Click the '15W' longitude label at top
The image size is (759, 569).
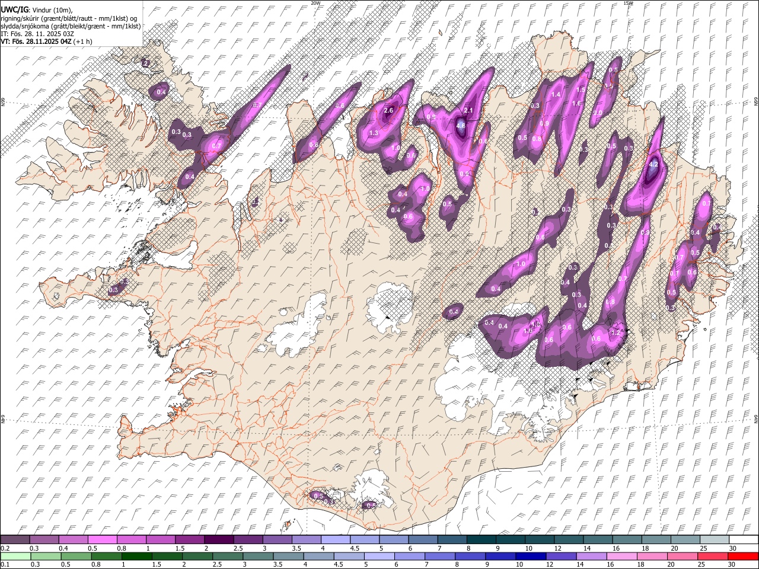coord(628,3)
